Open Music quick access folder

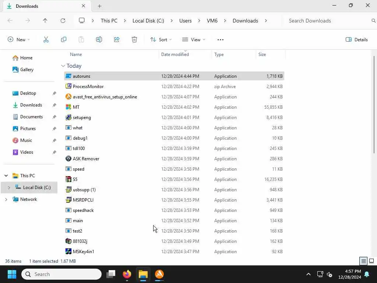26,140
